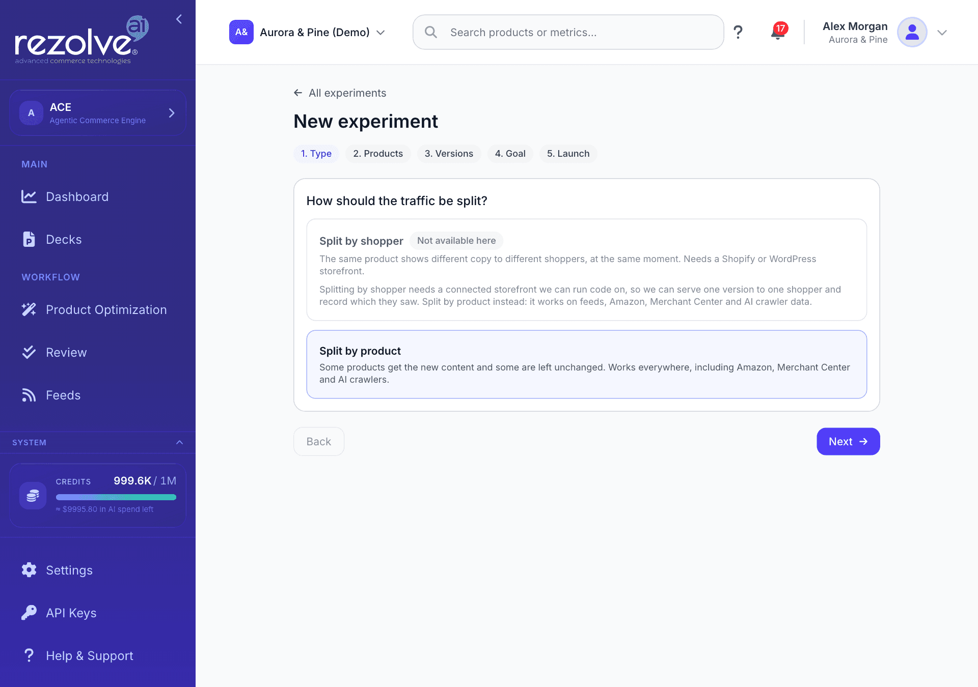The width and height of the screenshot is (978, 687).
Task: Expand the ACE Agentic Commerce Engine chevron
Action: (172, 113)
